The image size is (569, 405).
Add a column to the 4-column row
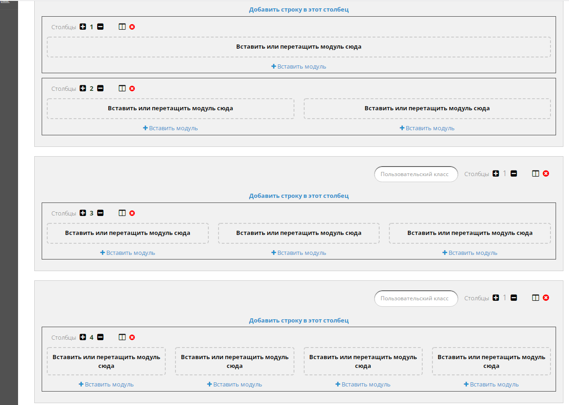(x=83, y=337)
